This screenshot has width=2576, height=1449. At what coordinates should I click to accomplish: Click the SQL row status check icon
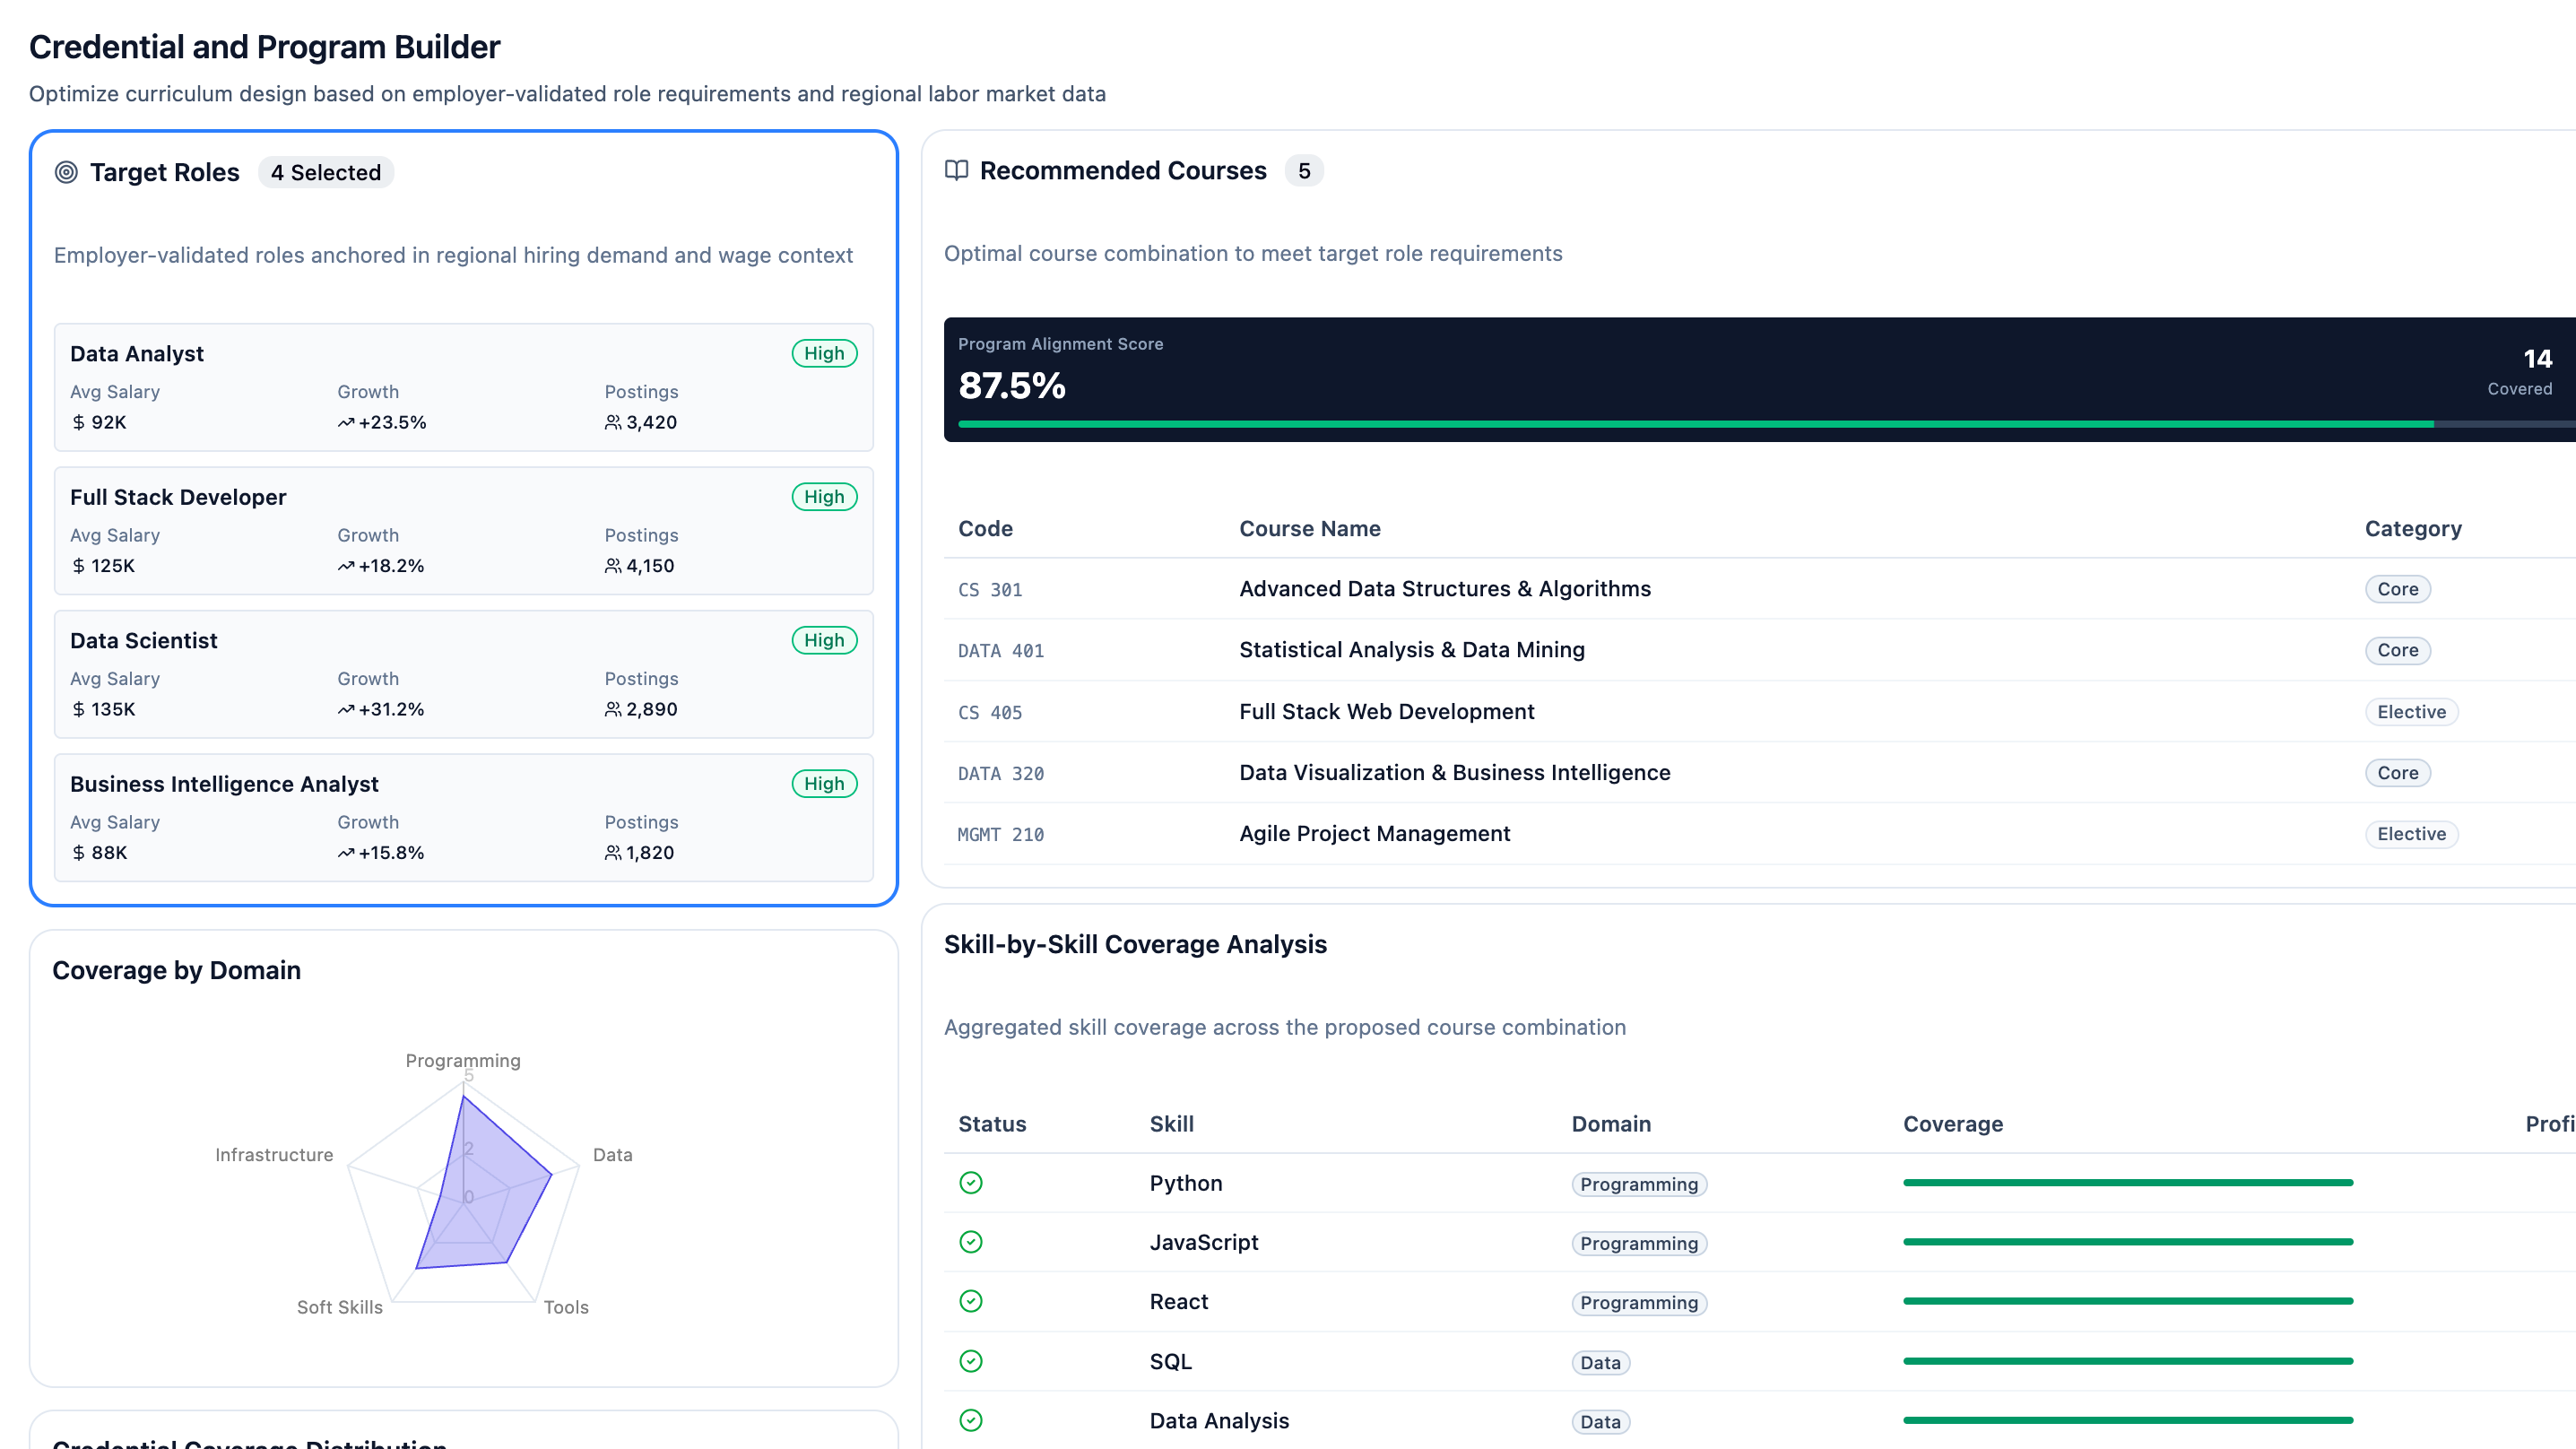[970, 1361]
